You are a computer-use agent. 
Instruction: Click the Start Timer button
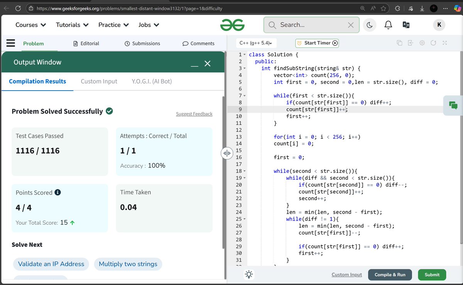317,43
